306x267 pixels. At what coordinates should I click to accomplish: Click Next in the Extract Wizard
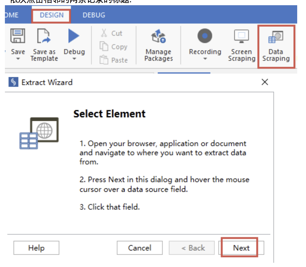click(241, 248)
